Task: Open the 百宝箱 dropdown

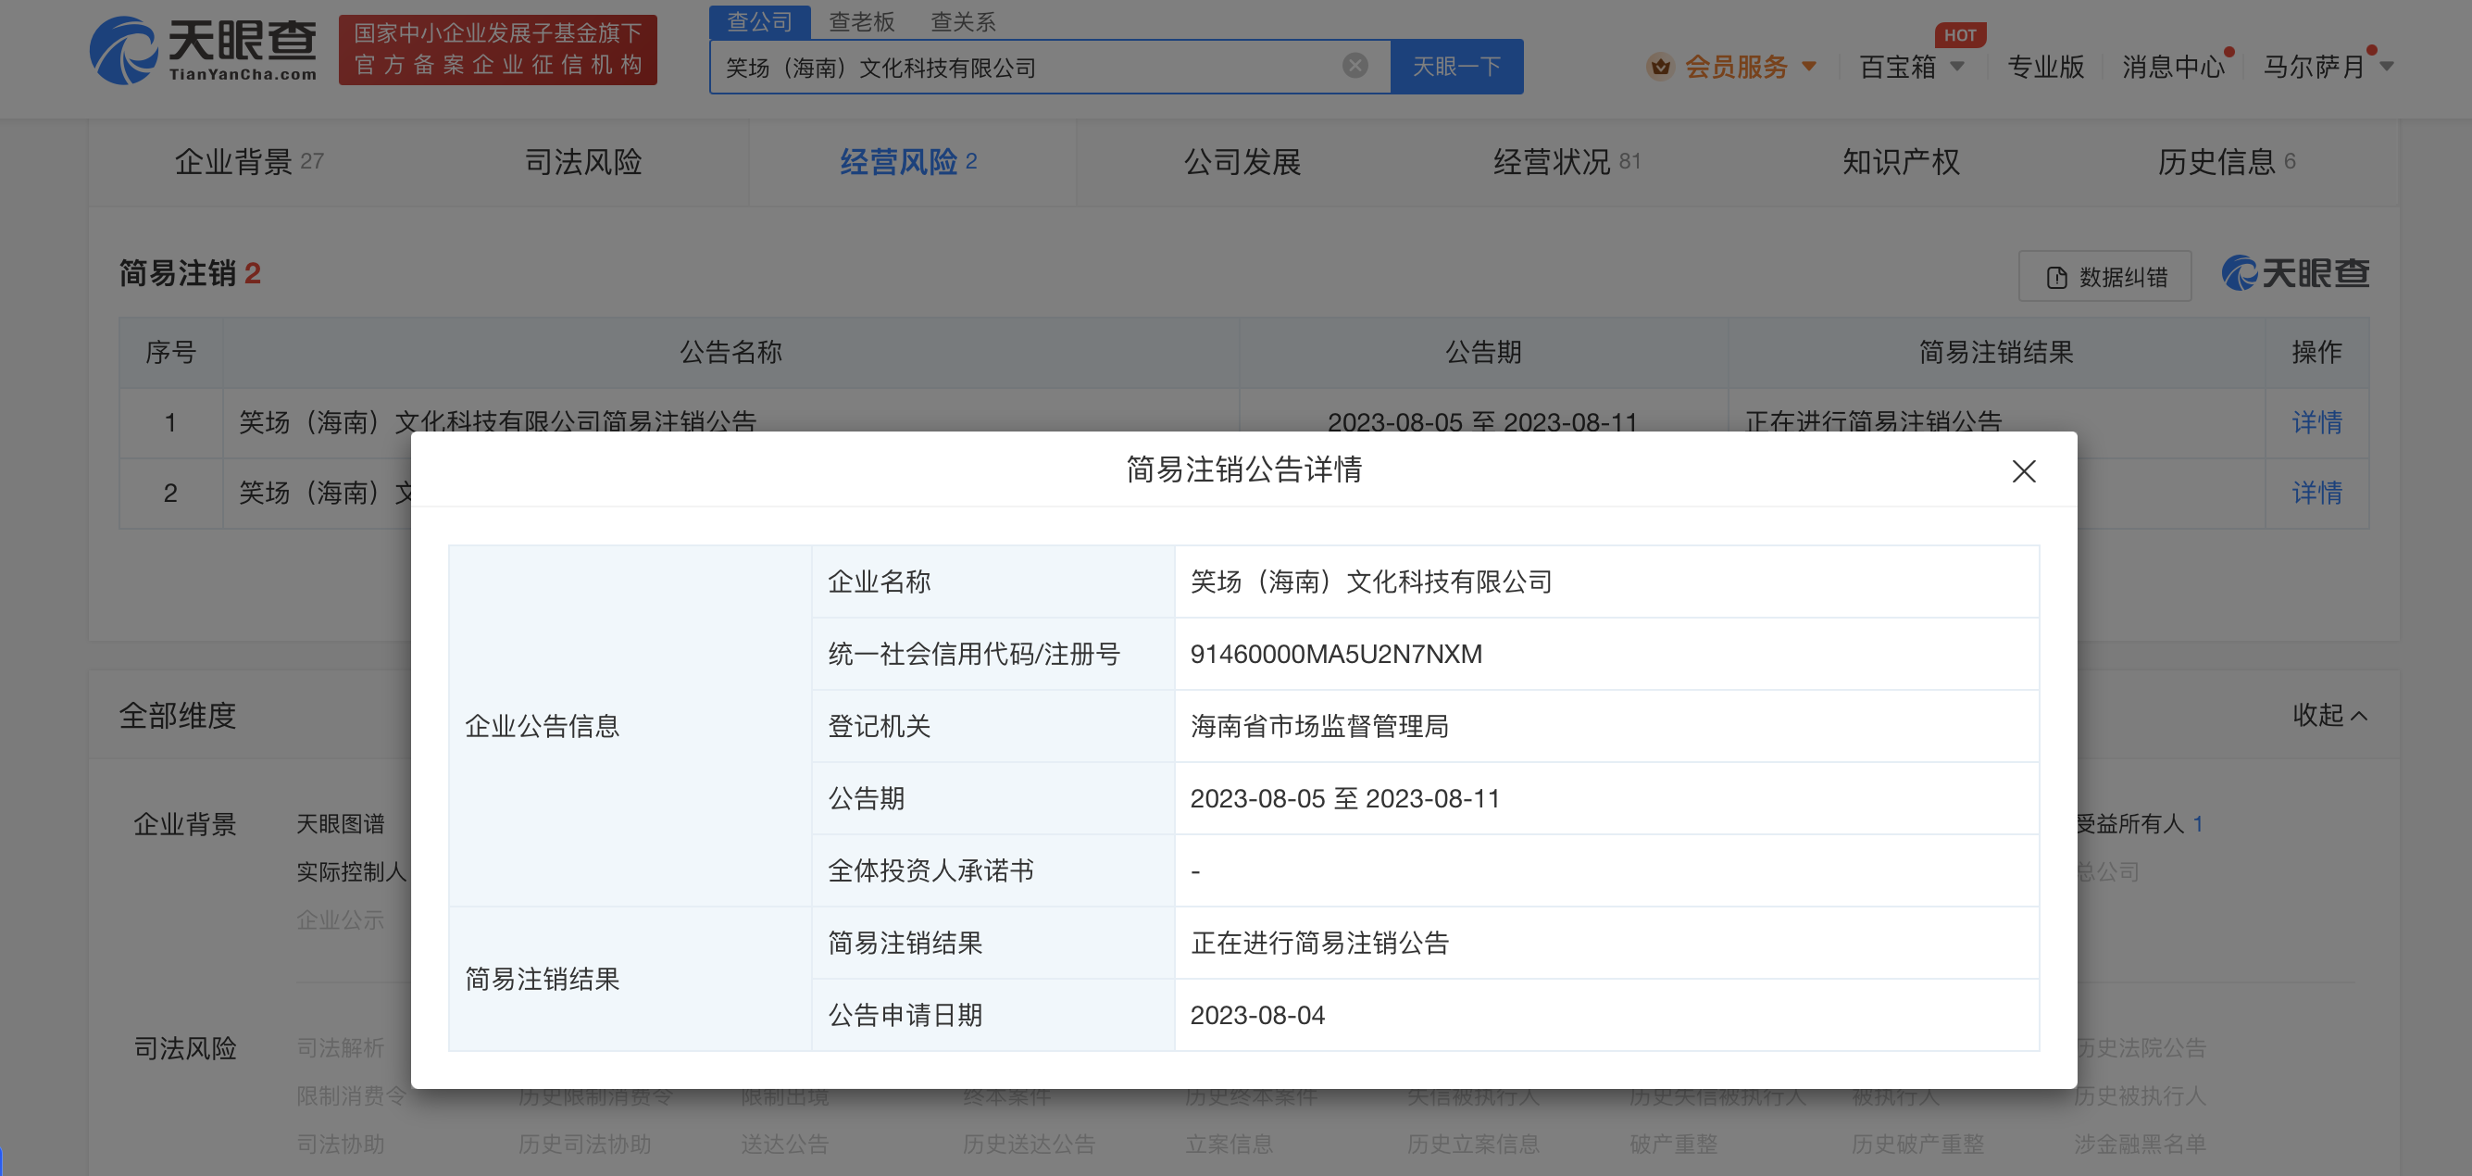Action: (x=1911, y=68)
